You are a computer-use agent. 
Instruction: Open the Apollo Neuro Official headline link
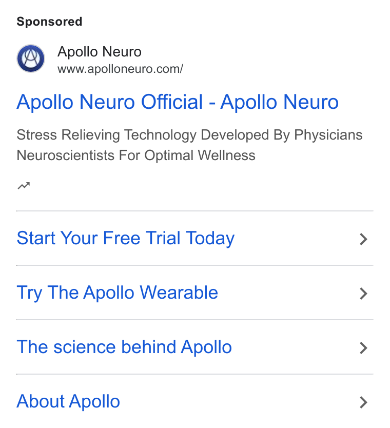(x=178, y=102)
